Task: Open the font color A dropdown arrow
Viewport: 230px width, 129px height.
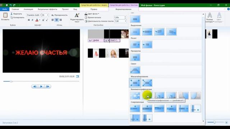Action: coord(40,20)
